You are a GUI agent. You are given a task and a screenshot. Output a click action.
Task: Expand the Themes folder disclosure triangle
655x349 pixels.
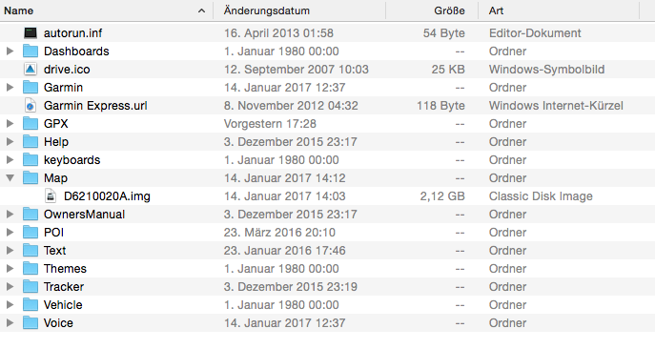click(10, 268)
